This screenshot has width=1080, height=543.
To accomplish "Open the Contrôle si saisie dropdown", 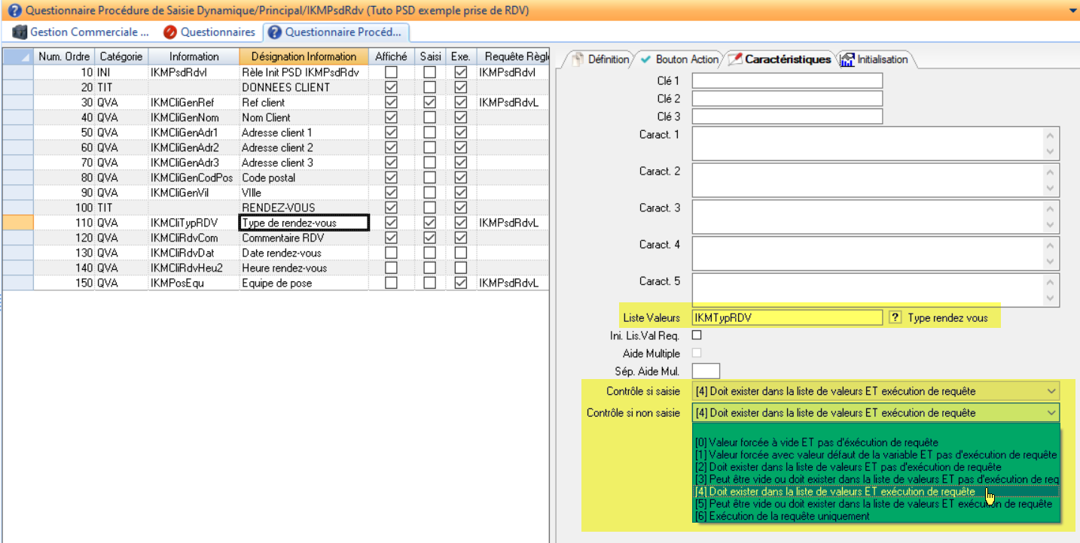I will pos(1051,391).
